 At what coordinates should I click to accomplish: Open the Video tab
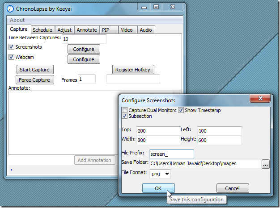(127, 30)
